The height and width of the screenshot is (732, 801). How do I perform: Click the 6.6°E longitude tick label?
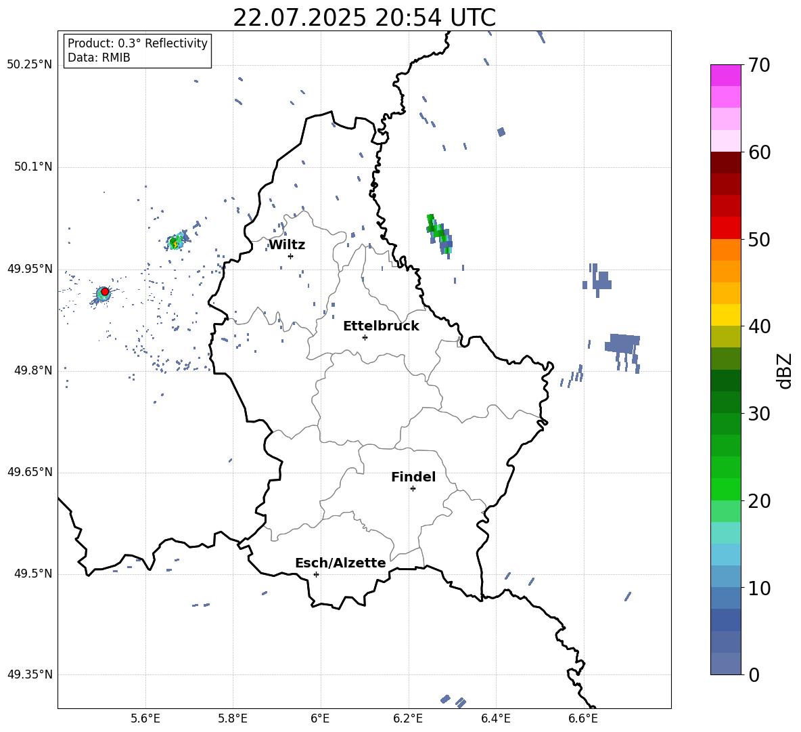pos(583,718)
